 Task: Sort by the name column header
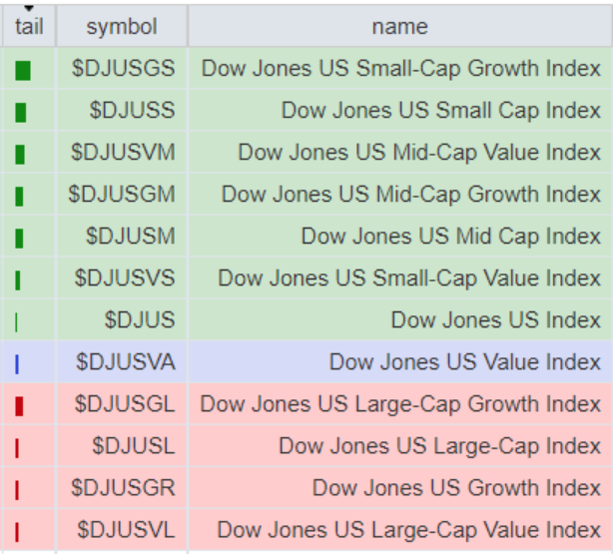[399, 27]
